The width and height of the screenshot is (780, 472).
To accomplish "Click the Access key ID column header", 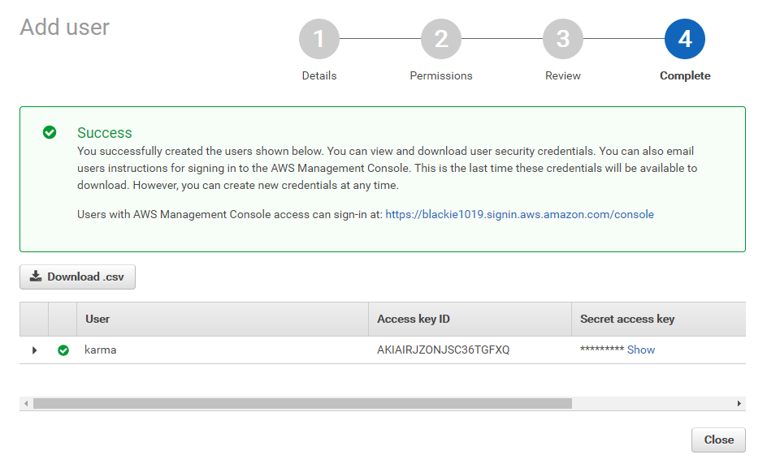I will point(414,319).
